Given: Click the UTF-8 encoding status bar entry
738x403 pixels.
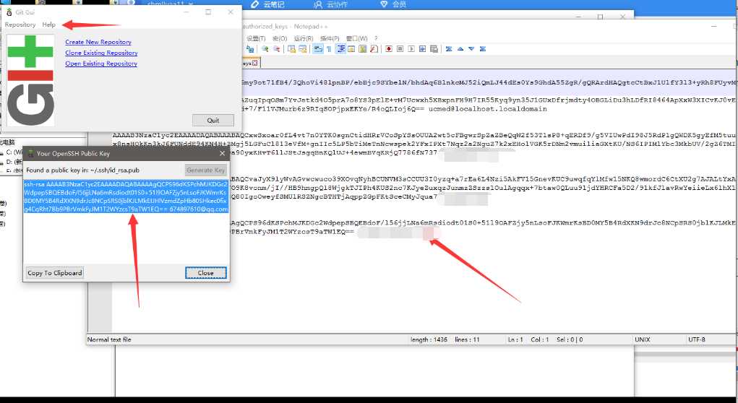Looking at the screenshot, I should [x=697, y=339].
